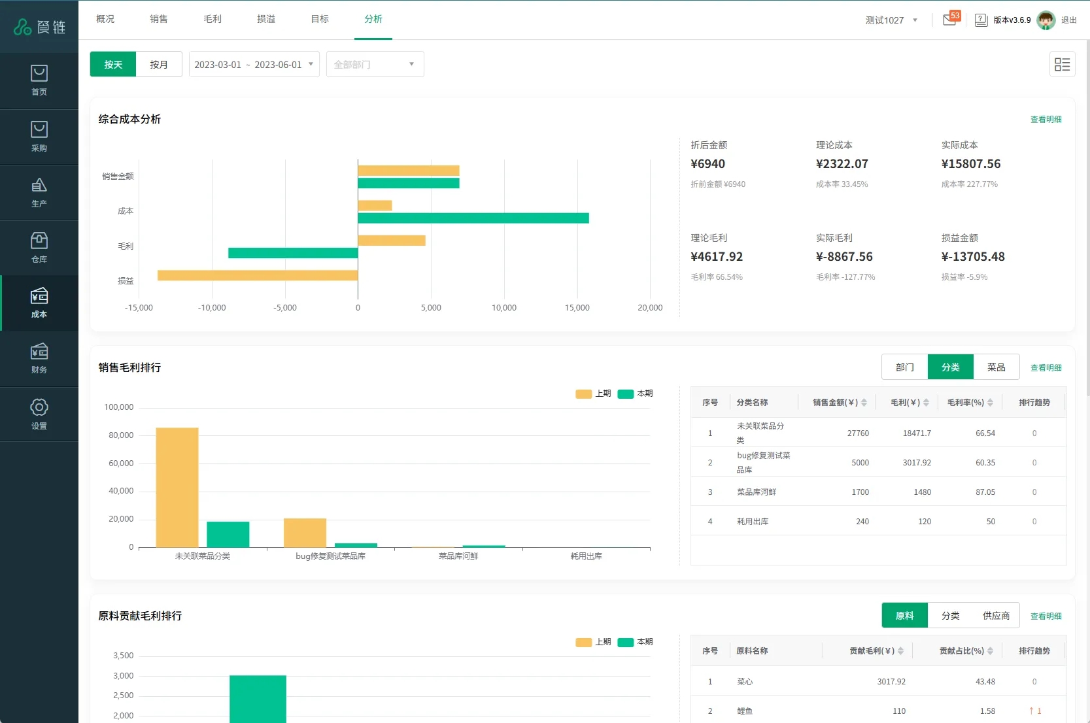Viewport: 1090px width, 723px height.
Task: Toggle the 上期 legend swatch in sales chart
Action: 583,394
